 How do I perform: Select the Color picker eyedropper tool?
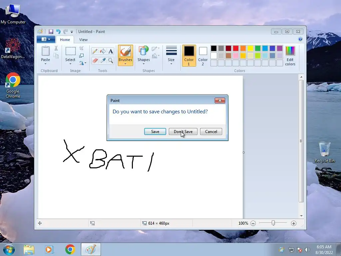click(103, 60)
